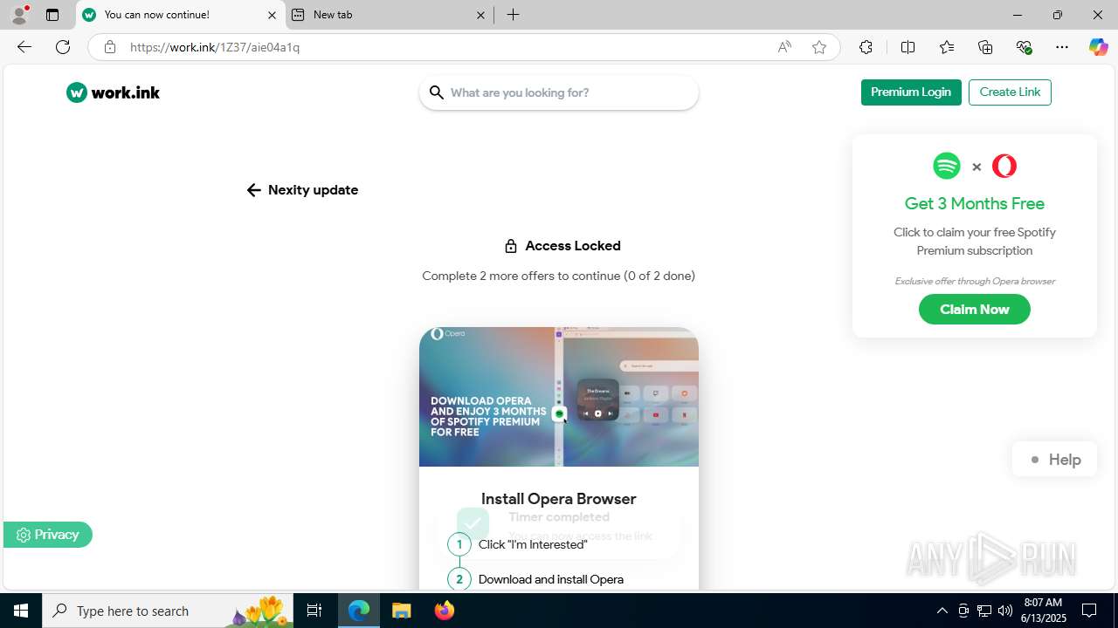Reload the page with Refresh icon

(x=63, y=47)
